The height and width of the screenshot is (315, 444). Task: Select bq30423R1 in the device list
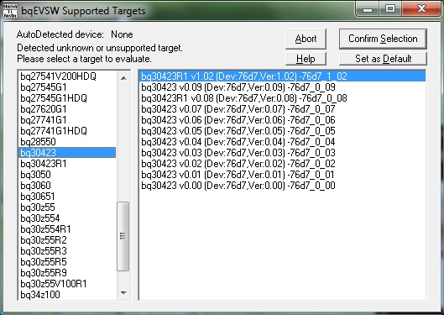point(67,164)
